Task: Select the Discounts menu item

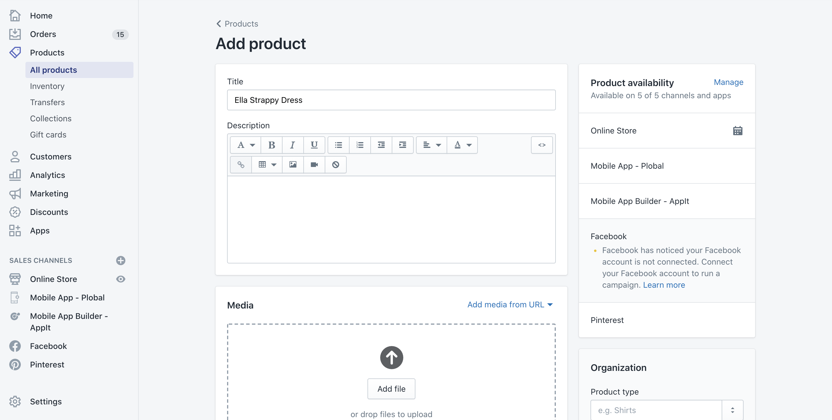Action: pyautogui.click(x=49, y=212)
